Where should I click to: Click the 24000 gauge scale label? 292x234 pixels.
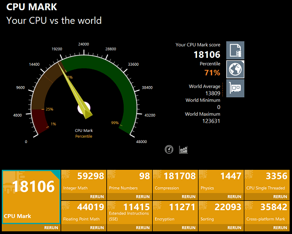tap(84, 44)
